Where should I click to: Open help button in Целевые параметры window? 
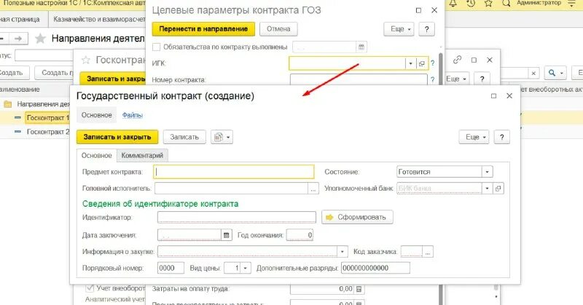click(x=426, y=29)
